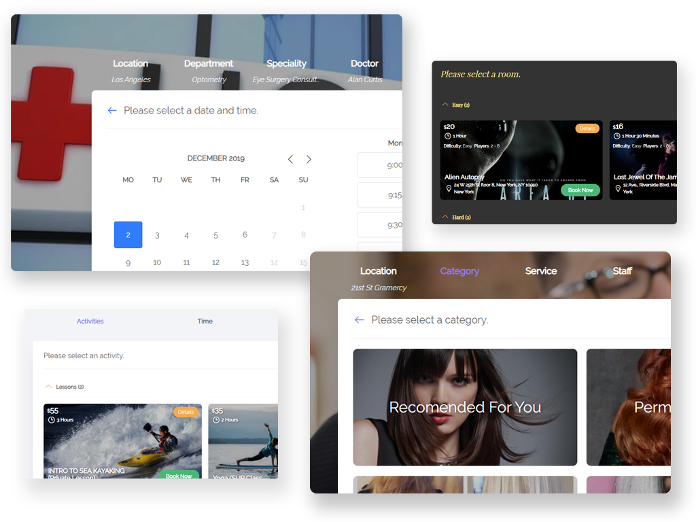This screenshot has width=696, height=522.
Task: Open the Staff step in salon booking
Action: click(622, 271)
